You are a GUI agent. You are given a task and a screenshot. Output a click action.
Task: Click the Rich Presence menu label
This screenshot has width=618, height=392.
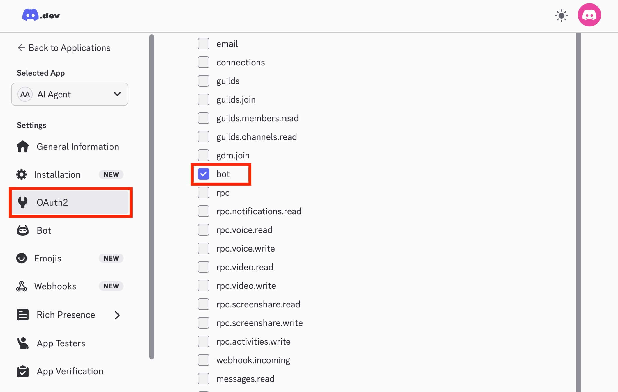click(x=66, y=315)
